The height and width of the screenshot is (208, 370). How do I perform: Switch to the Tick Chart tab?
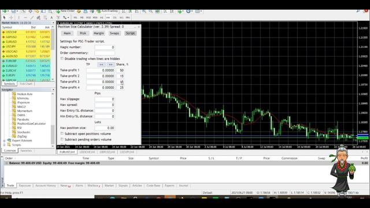point(25,84)
